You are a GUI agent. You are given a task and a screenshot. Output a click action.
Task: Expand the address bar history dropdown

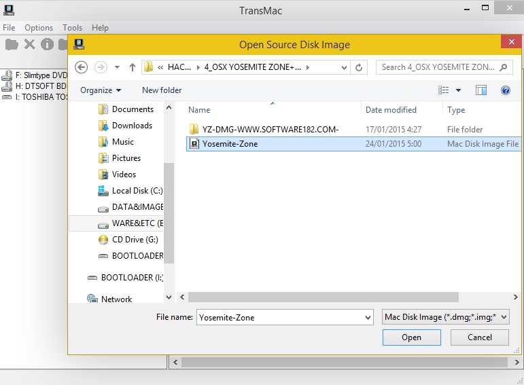pyautogui.click(x=344, y=67)
